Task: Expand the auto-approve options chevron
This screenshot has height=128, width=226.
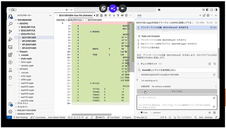Action: pos(216,86)
